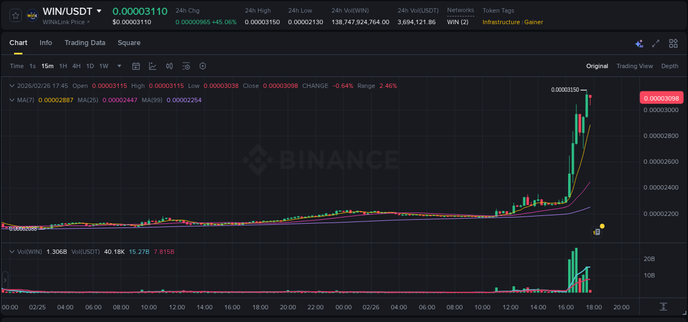Collapse the OHLC info row chevron
Image resolution: width=688 pixels, height=322 pixels.
click(x=11, y=86)
